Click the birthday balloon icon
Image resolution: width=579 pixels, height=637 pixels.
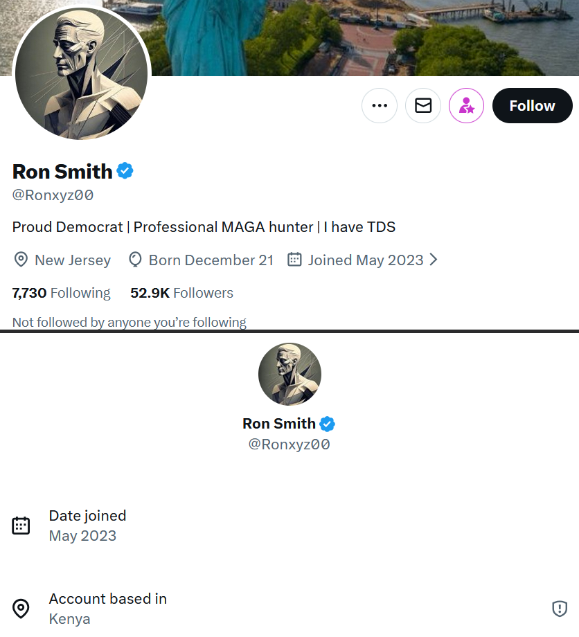[136, 260]
